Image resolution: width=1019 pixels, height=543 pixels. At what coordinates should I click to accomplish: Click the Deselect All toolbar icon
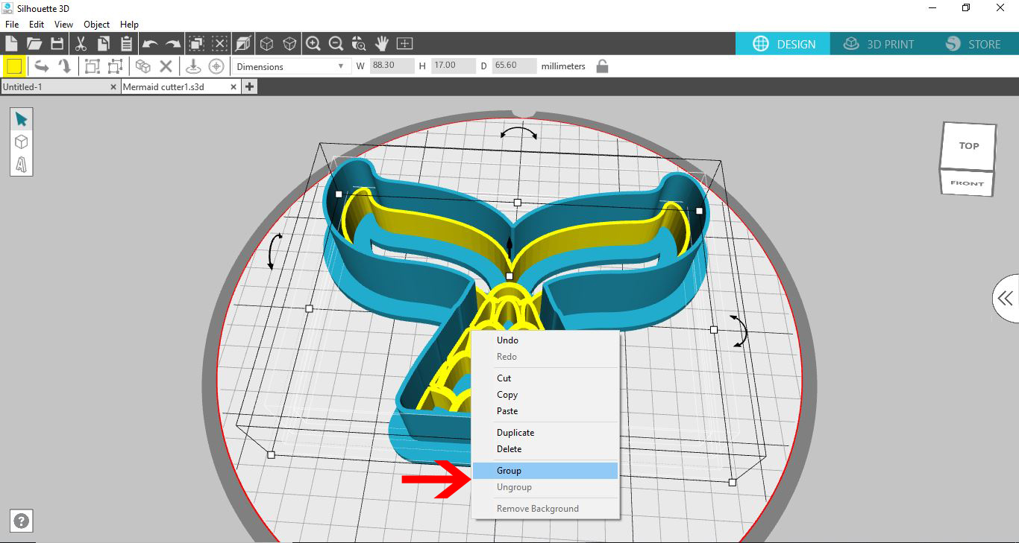pyautogui.click(x=219, y=43)
